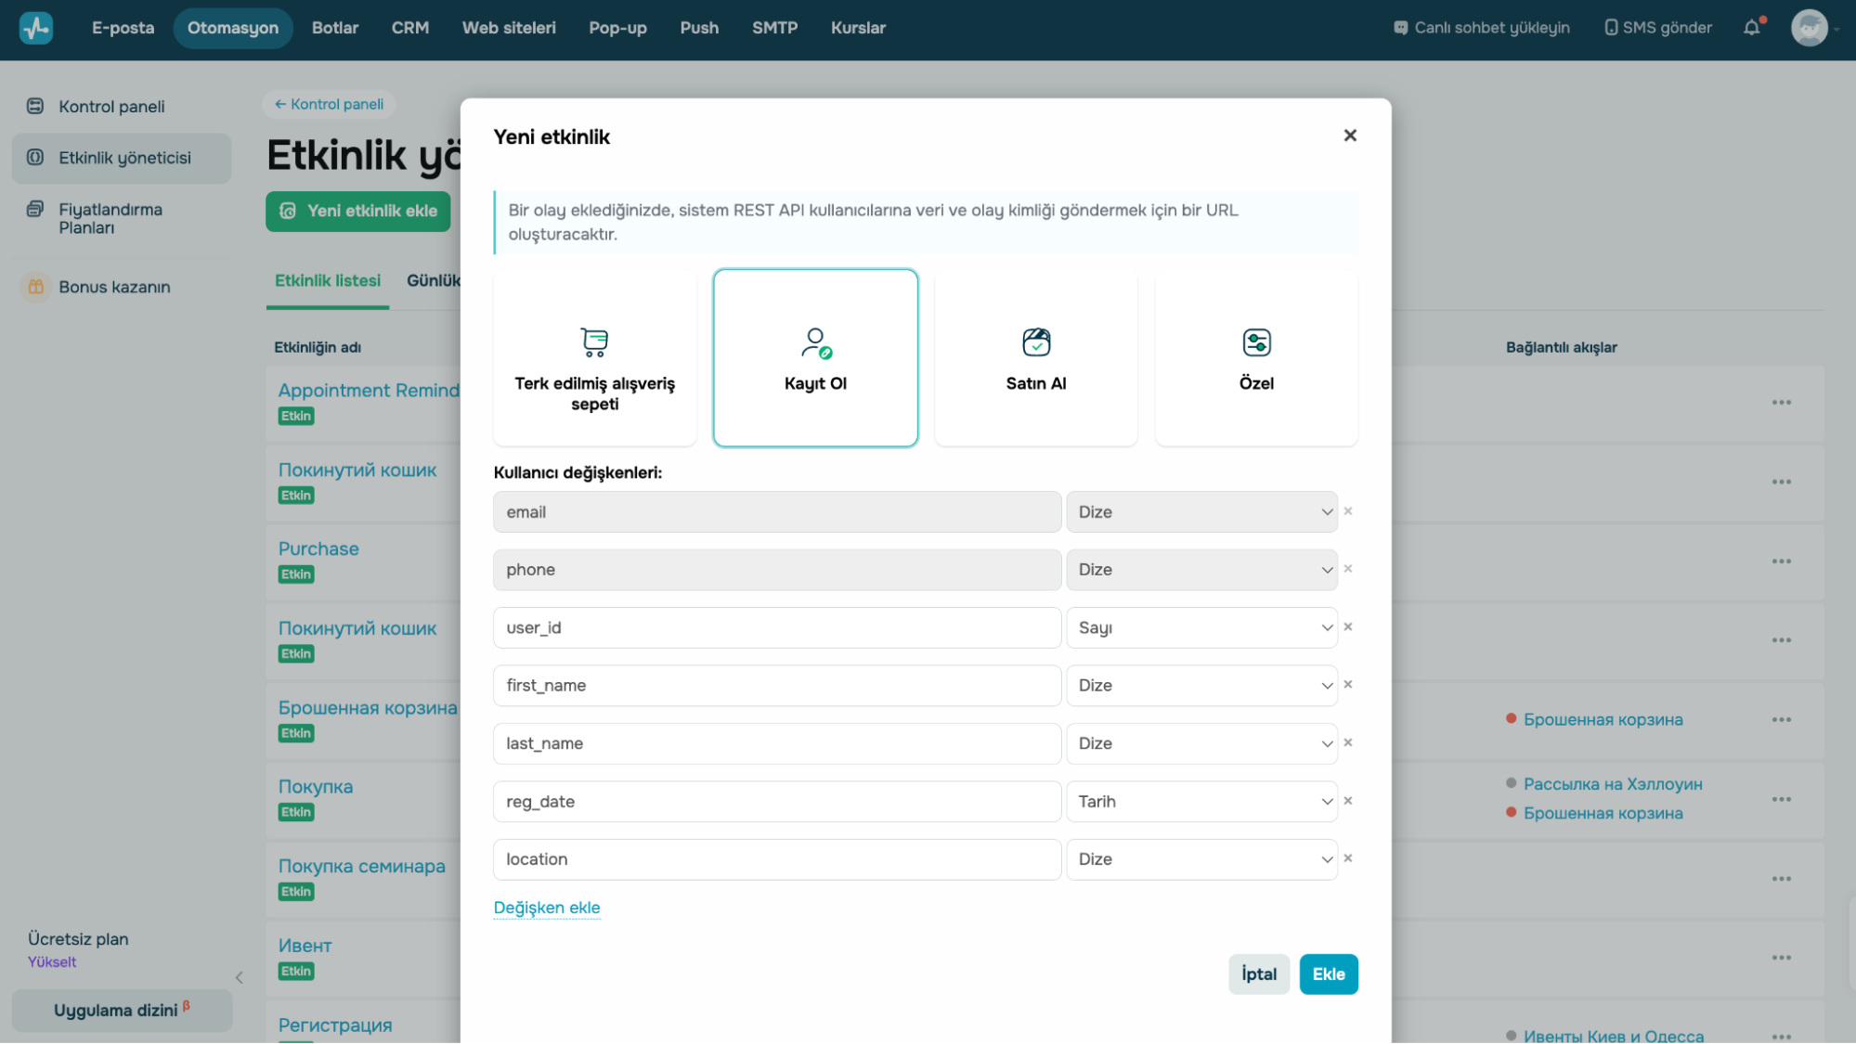The height and width of the screenshot is (1044, 1856).
Task: Remove the user_id variable row
Action: (1348, 627)
